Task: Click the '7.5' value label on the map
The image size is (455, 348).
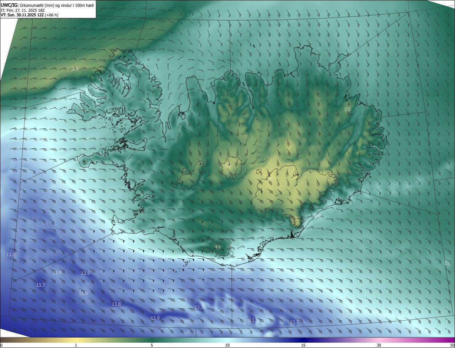Action: 447,263
